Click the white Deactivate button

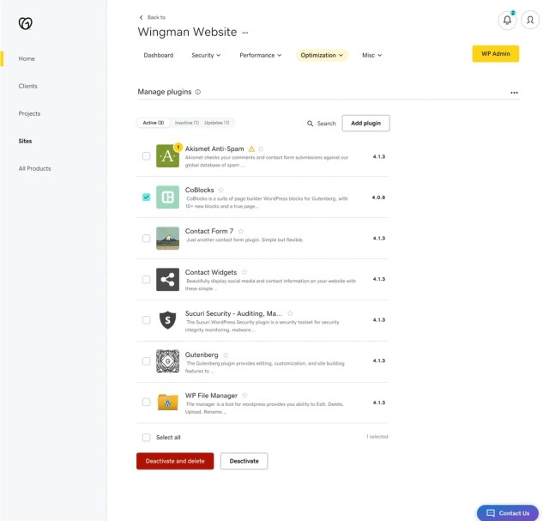244,461
